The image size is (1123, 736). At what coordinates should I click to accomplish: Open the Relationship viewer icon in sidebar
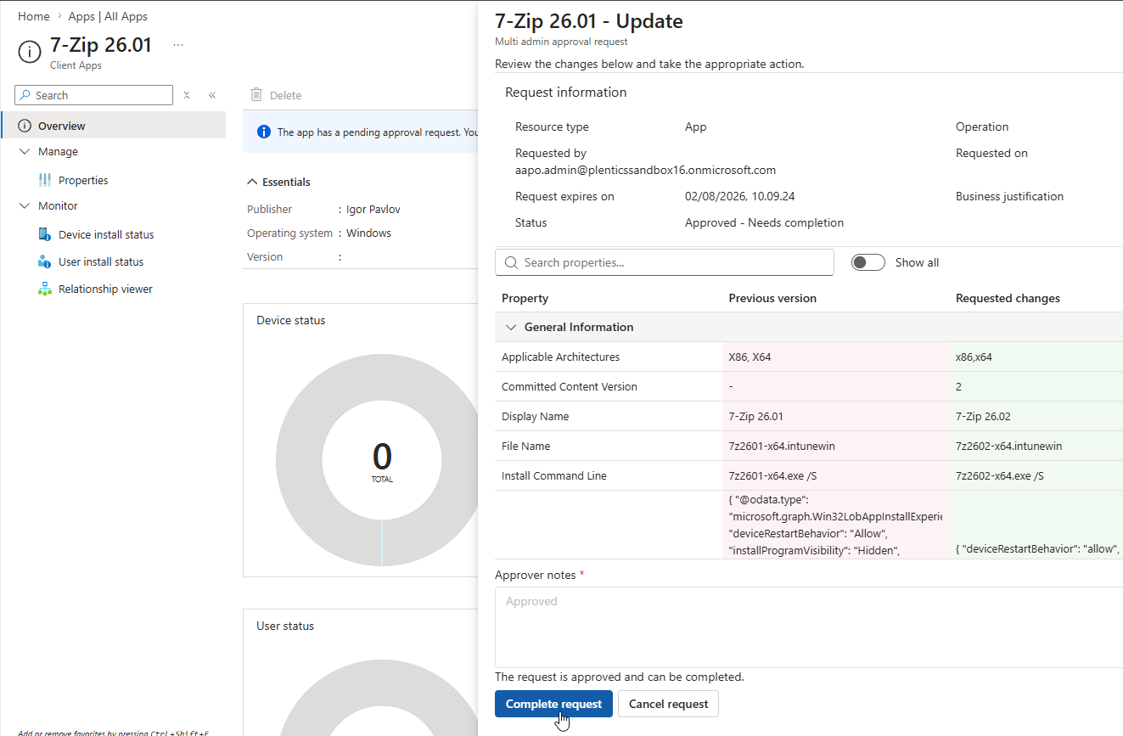[45, 289]
